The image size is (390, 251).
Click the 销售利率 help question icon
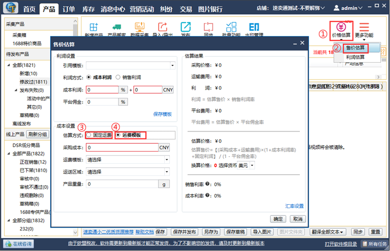207,184
